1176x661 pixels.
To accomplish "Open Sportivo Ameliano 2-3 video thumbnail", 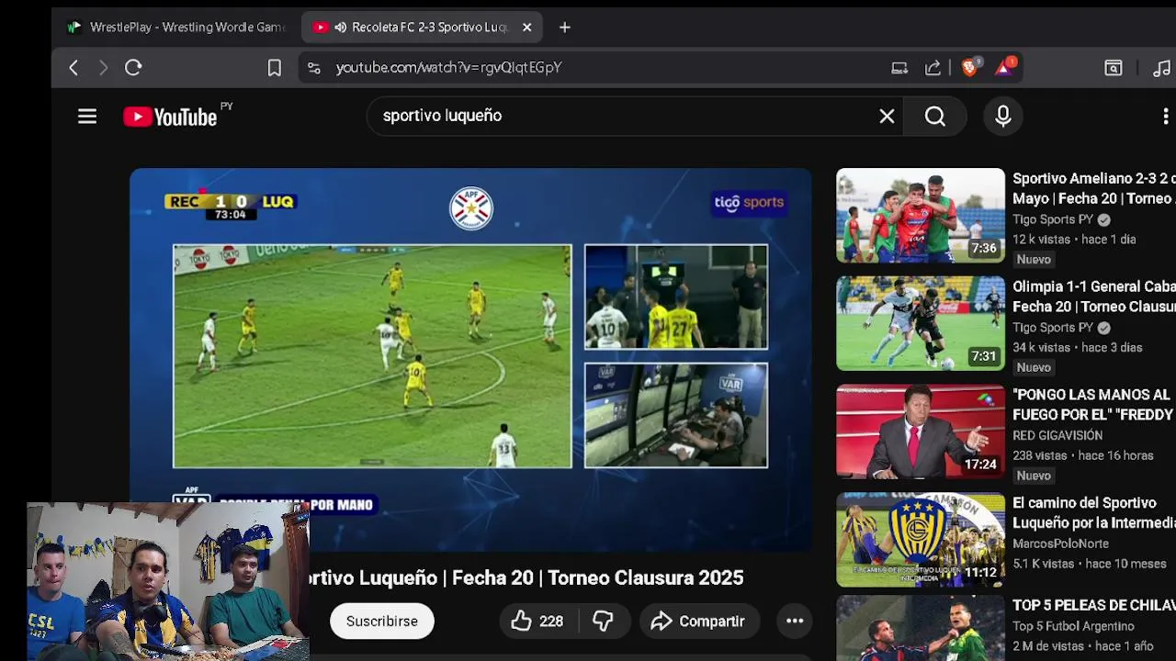I will click(x=921, y=215).
